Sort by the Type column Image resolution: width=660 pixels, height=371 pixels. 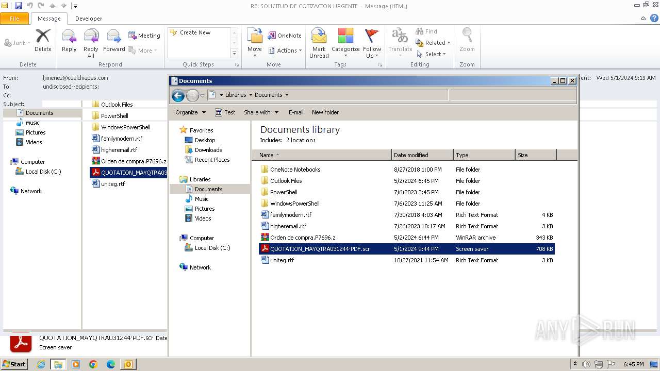pos(485,155)
